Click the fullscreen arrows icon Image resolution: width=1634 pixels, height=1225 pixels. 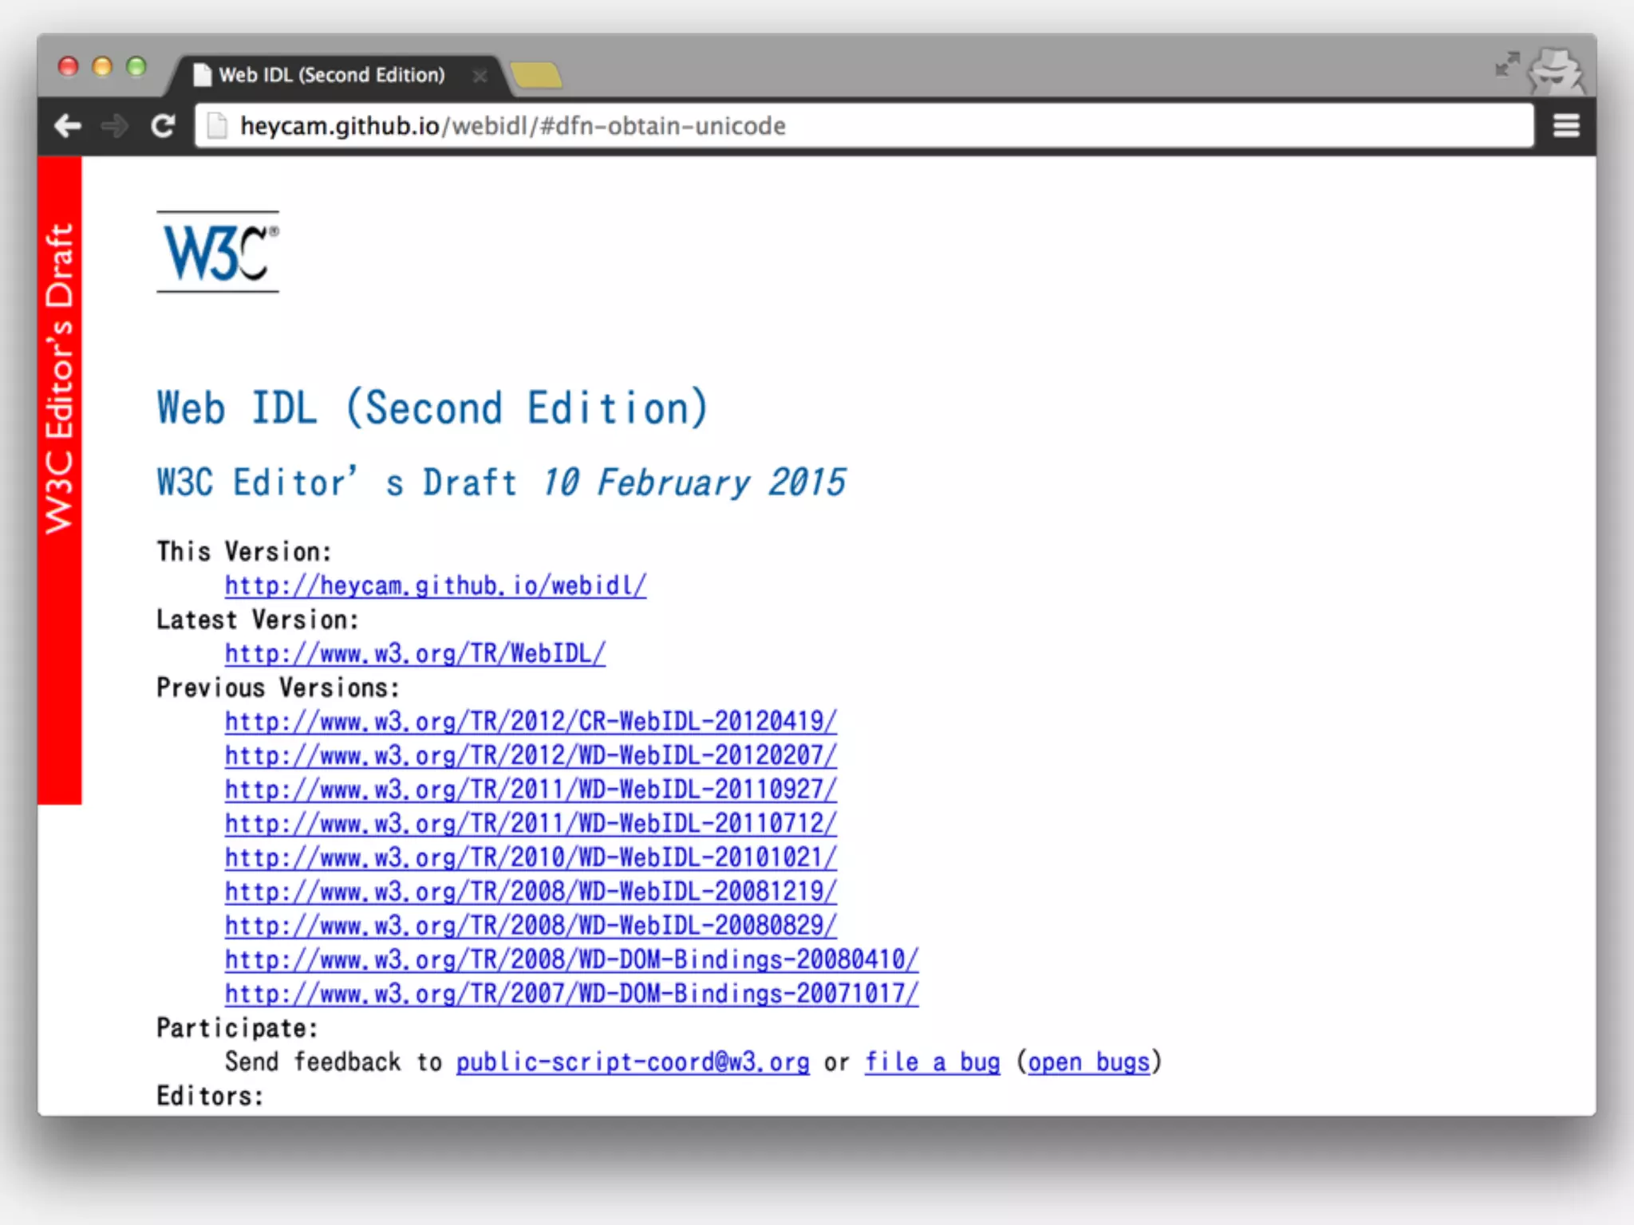coord(1506,65)
